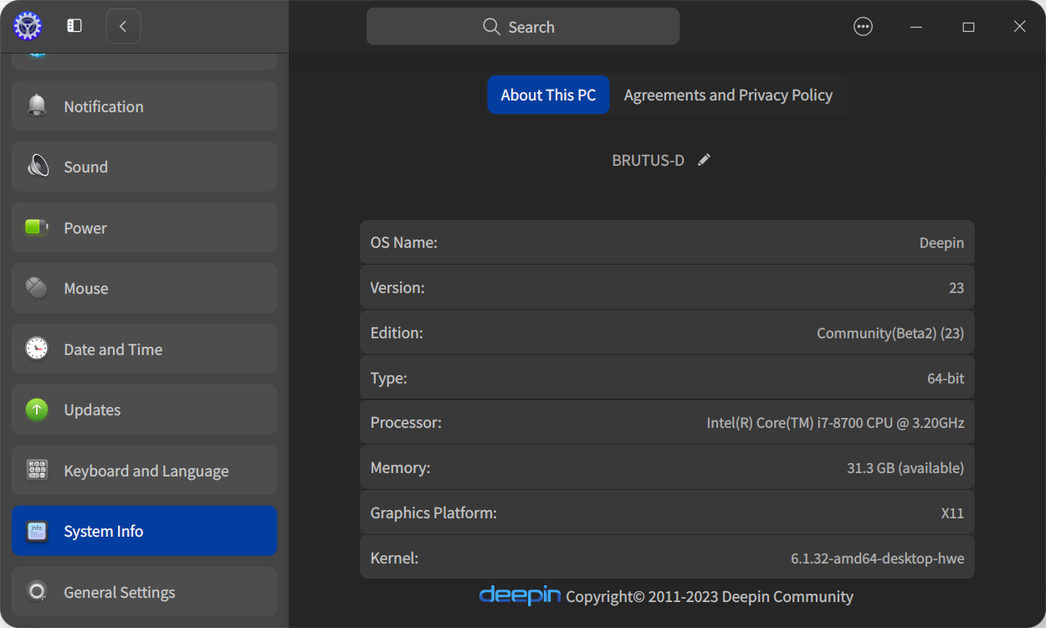Viewport: 1046px width, 628px height.
Task: Click the Control Center gear logo icon
Action: coord(28,26)
